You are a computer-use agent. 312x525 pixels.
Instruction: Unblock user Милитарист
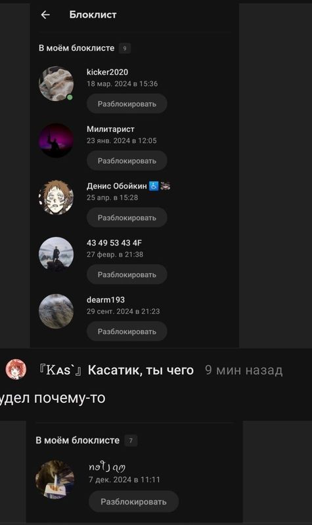point(127,161)
